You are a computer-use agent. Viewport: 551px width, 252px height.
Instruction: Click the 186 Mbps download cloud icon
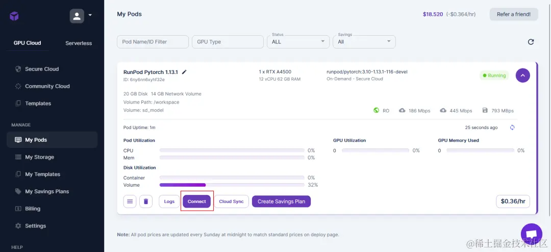(x=402, y=110)
